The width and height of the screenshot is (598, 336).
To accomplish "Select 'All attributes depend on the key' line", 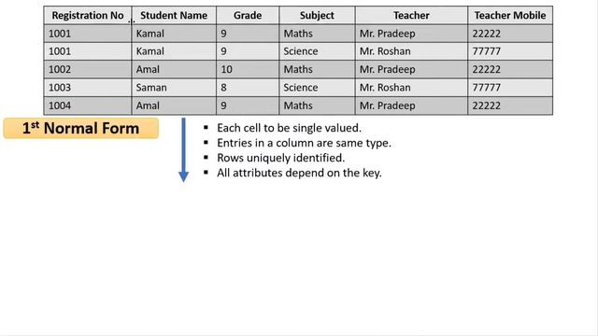I will [x=299, y=173].
